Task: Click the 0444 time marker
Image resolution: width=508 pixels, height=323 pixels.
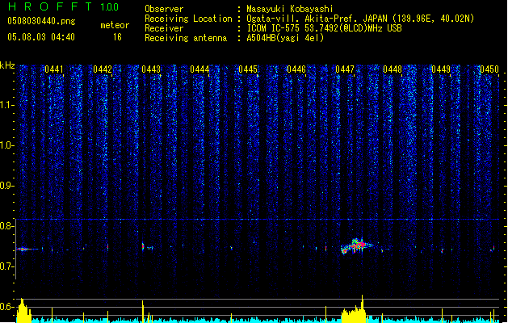Action: click(199, 69)
